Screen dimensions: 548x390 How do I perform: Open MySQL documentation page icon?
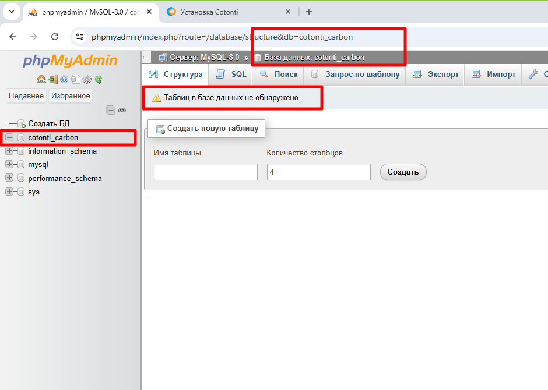[75, 80]
